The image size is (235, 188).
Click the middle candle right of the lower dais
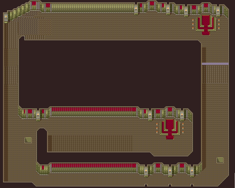tap(183, 128)
